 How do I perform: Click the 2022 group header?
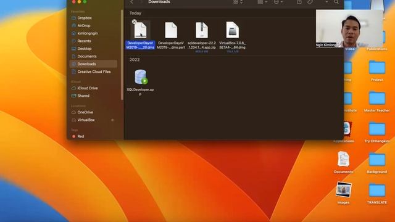pos(135,60)
